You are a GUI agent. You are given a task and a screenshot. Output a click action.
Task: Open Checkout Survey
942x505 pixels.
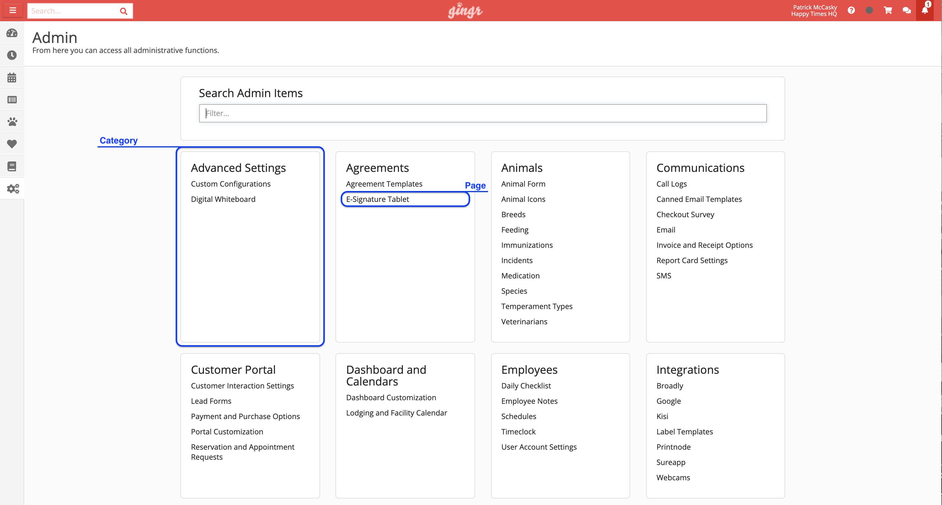coord(685,215)
